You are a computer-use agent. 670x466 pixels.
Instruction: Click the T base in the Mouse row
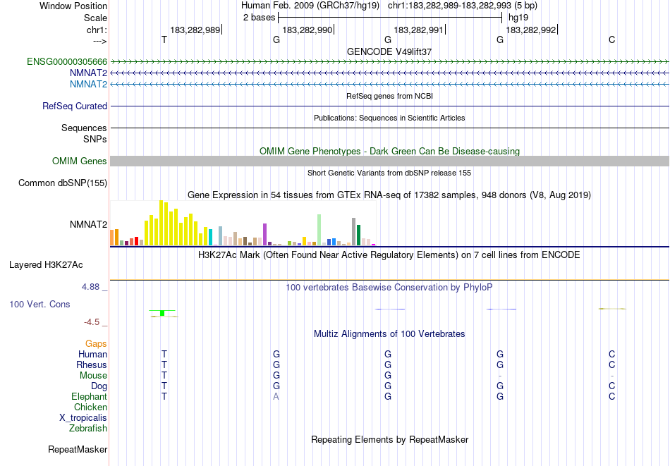[x=164, y=376]
